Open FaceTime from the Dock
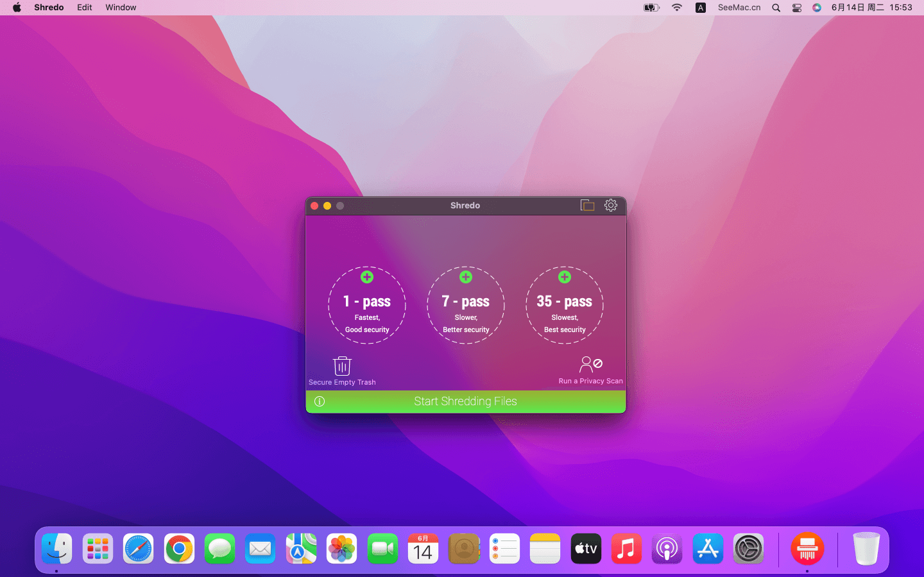The image size is (924, 577). (382, 549)
